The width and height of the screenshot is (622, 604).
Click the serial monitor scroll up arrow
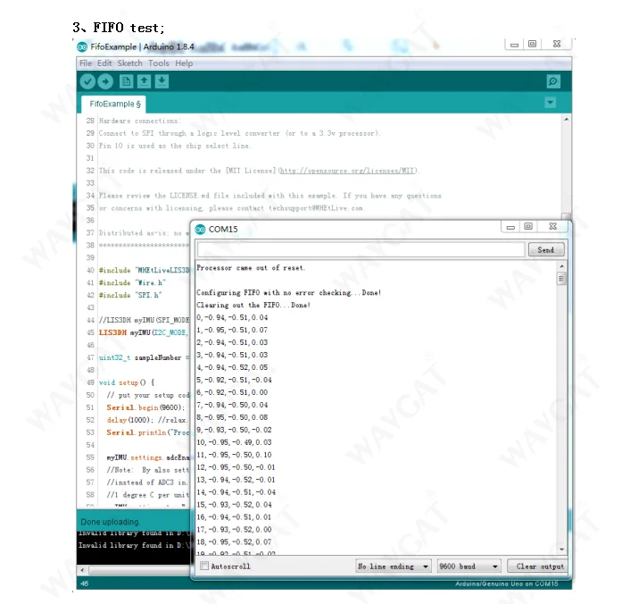pos(561,266)
